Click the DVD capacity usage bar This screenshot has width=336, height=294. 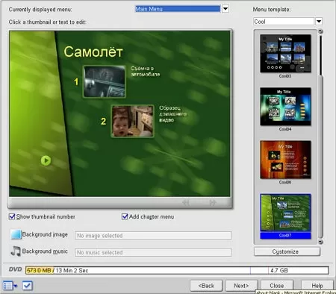[177, 270]
